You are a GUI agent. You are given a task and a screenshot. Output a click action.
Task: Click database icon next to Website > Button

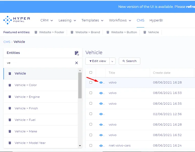(x=108, y=32)
